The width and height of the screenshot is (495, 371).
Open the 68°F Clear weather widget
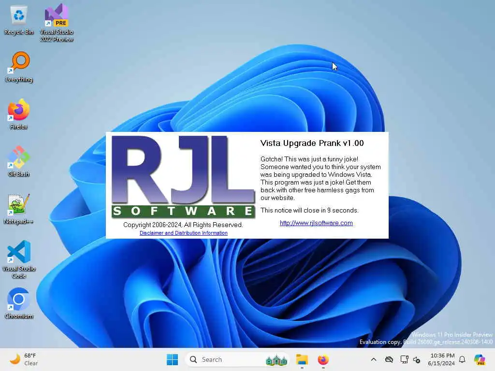[x=23, y=359]
